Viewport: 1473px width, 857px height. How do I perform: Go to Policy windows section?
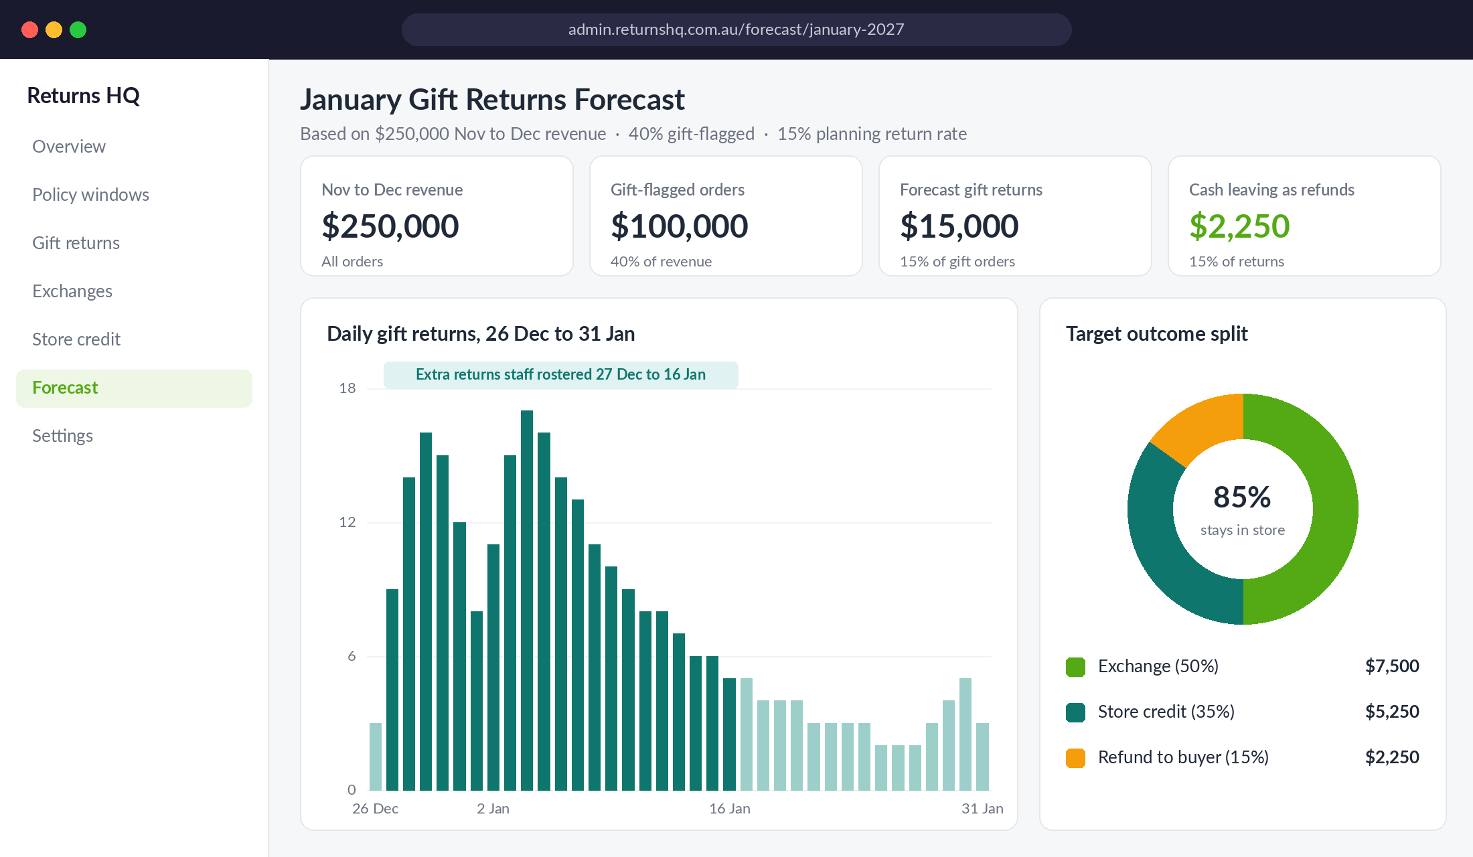[x=90, y=195]
